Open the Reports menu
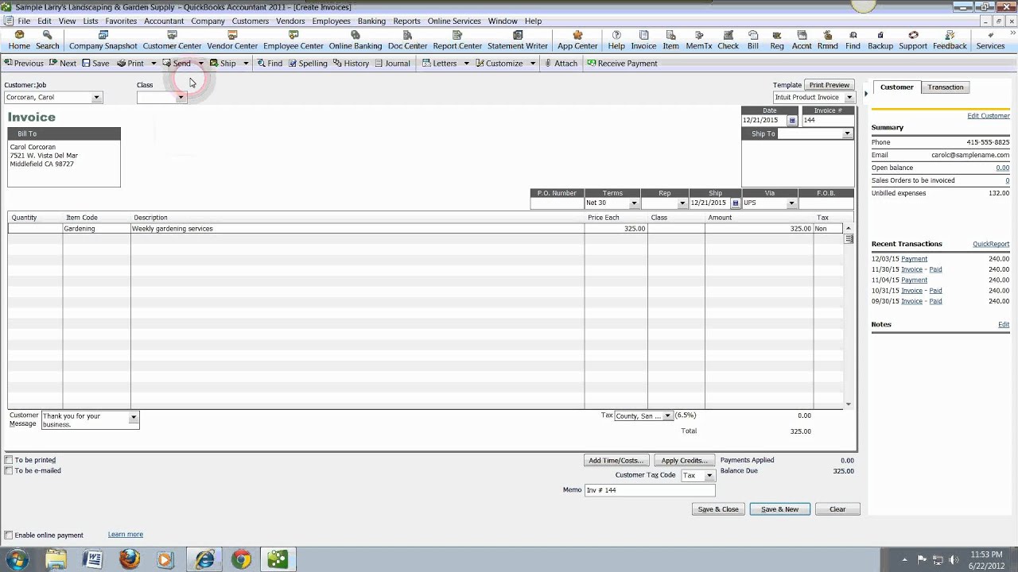The height and width of the screenshot is (572, 1018). pos(406,21)
